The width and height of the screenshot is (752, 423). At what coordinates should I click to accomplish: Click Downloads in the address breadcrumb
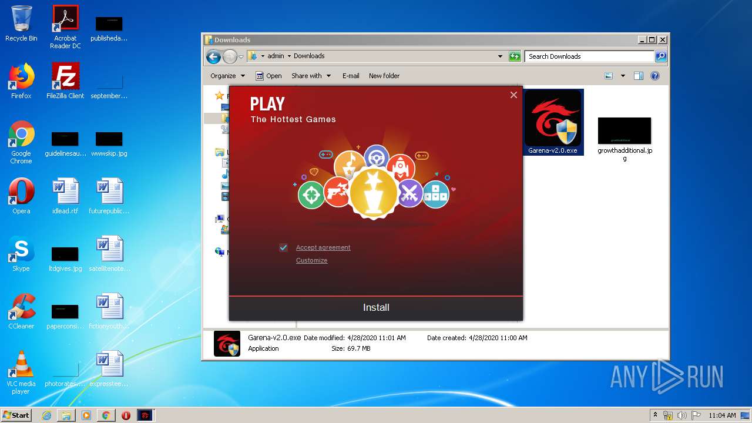pos(309,56)
